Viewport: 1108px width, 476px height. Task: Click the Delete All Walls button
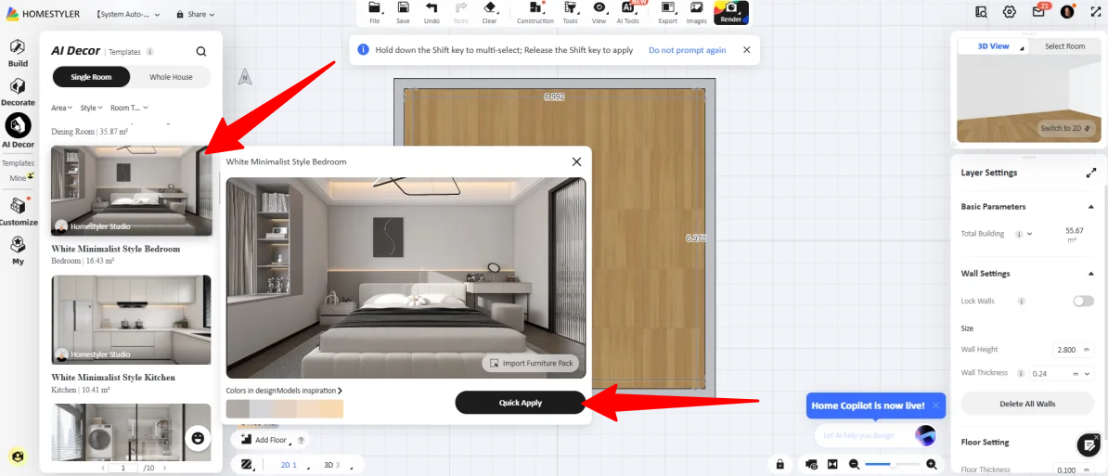point(1027,404)
